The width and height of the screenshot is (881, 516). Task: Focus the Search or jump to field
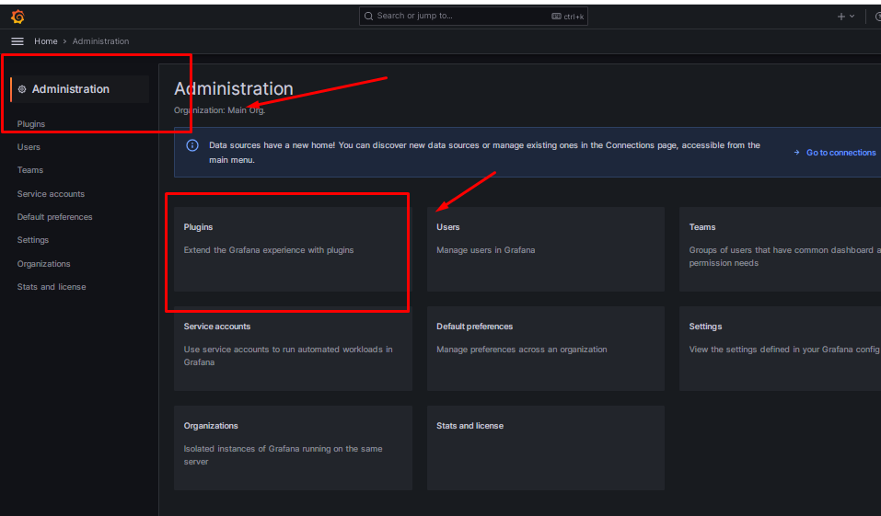coord(473,17)
